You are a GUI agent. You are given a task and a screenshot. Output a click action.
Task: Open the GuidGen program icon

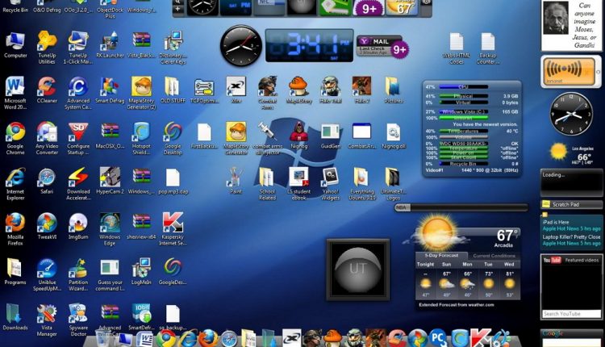pyautogui.click(x=330, y=135)
